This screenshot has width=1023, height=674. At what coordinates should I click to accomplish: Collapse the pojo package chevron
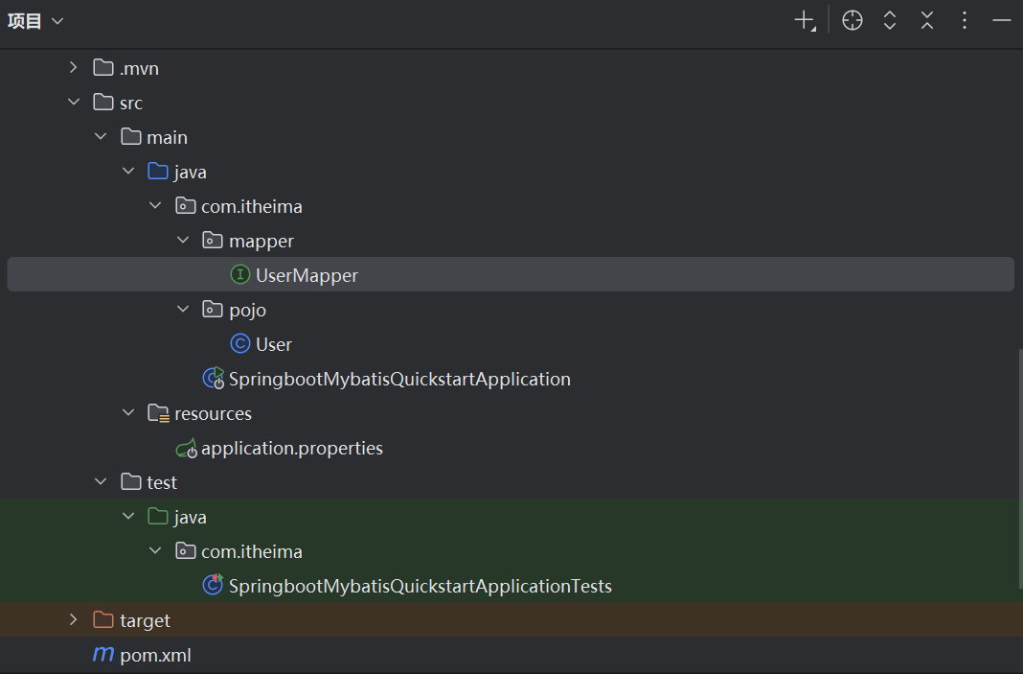pyautogui.click(x=183, y=309)
